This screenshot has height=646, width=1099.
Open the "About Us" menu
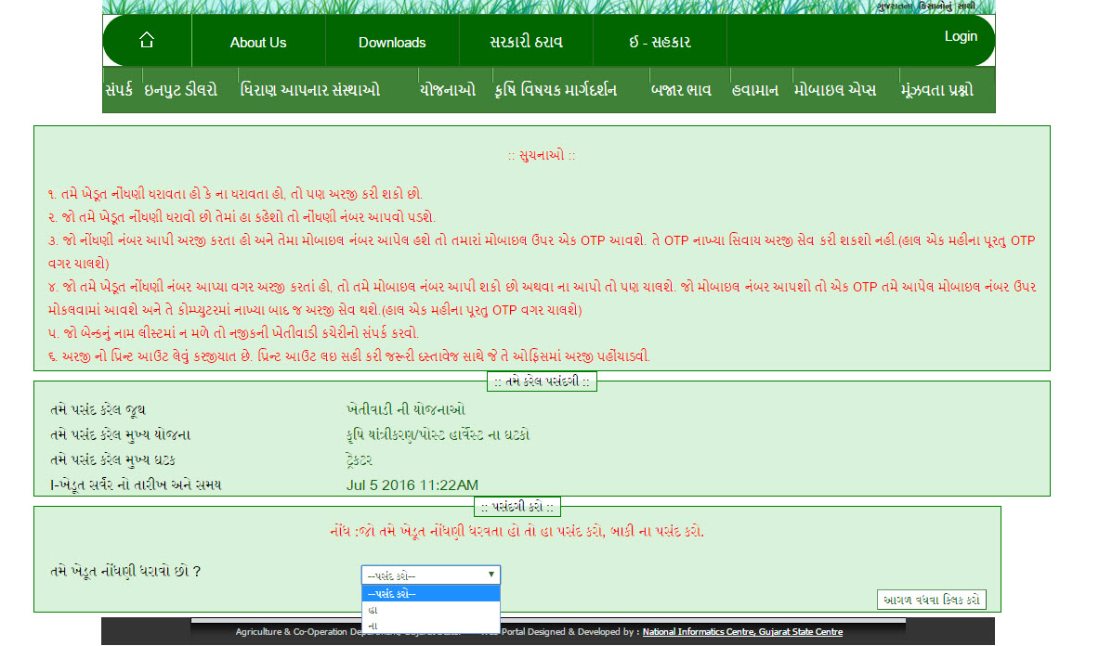(x=257, y=41)
